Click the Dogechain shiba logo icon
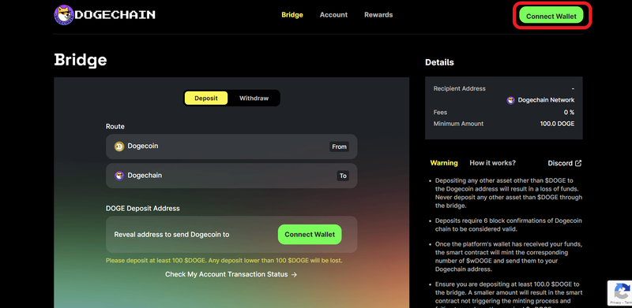Viewport: 632px width, 308px height. [64, 15]
